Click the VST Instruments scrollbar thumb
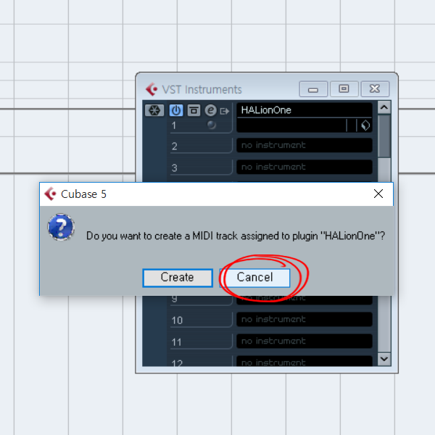 (x=384, y=136)
